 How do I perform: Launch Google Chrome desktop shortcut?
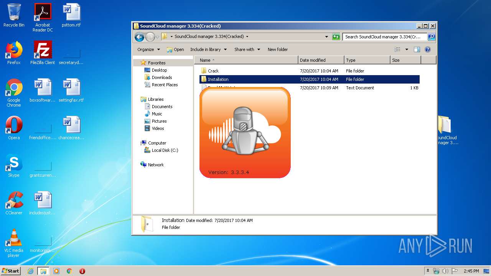point(14,93)
